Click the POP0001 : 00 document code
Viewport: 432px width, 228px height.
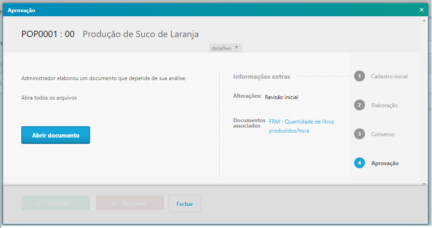[x=48, y=34]
